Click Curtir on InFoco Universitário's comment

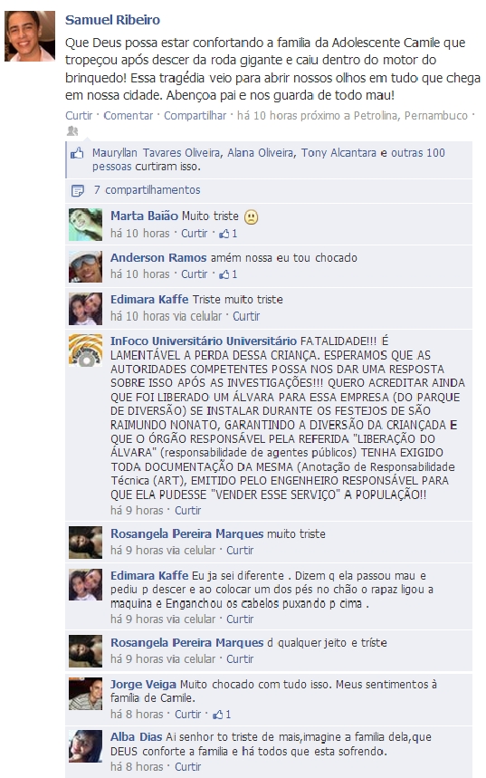coord(187,511)
